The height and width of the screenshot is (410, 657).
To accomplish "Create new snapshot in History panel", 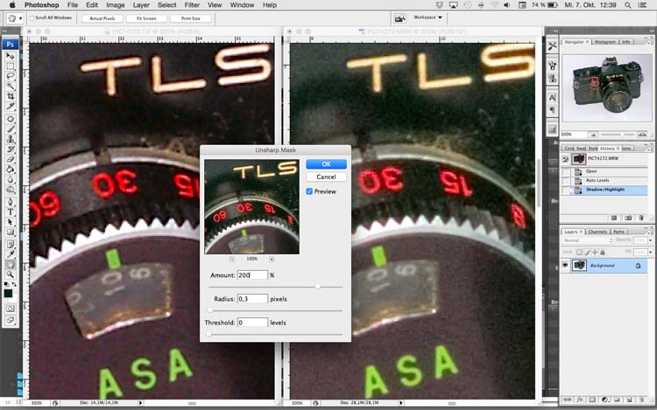I will point(628,218).
